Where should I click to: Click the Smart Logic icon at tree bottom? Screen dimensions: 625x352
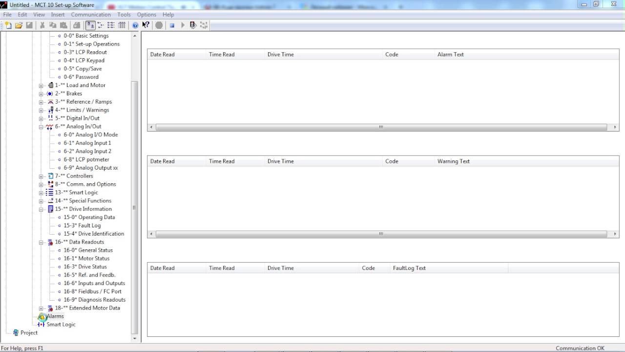41,325
